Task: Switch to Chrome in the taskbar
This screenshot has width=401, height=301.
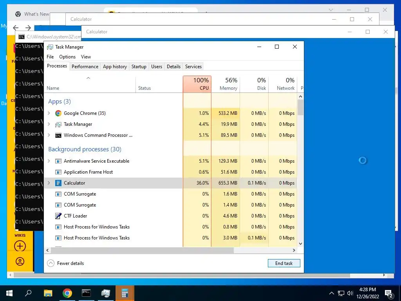Action: click(67, 293)
